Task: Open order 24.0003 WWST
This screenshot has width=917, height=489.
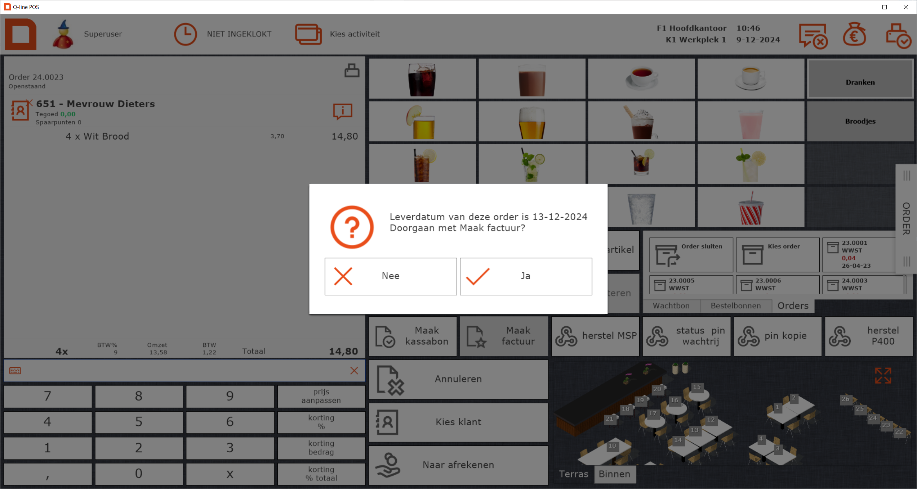Action: pos(864,285)
